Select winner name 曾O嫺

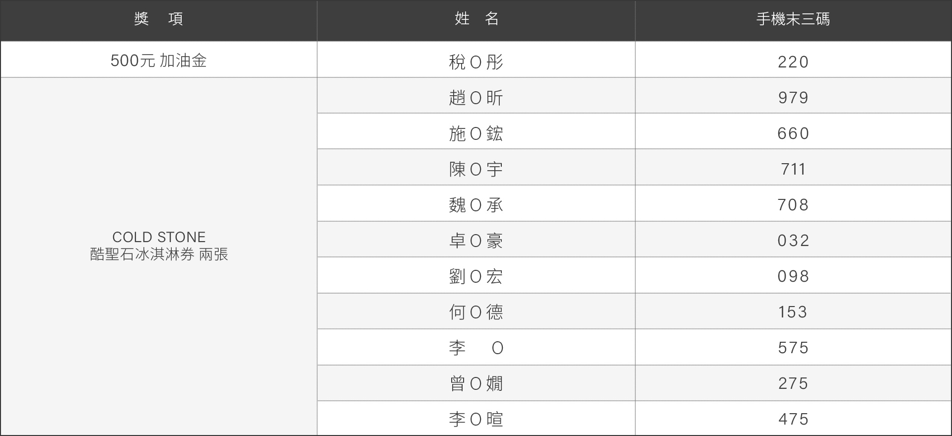tap(476, 383)
